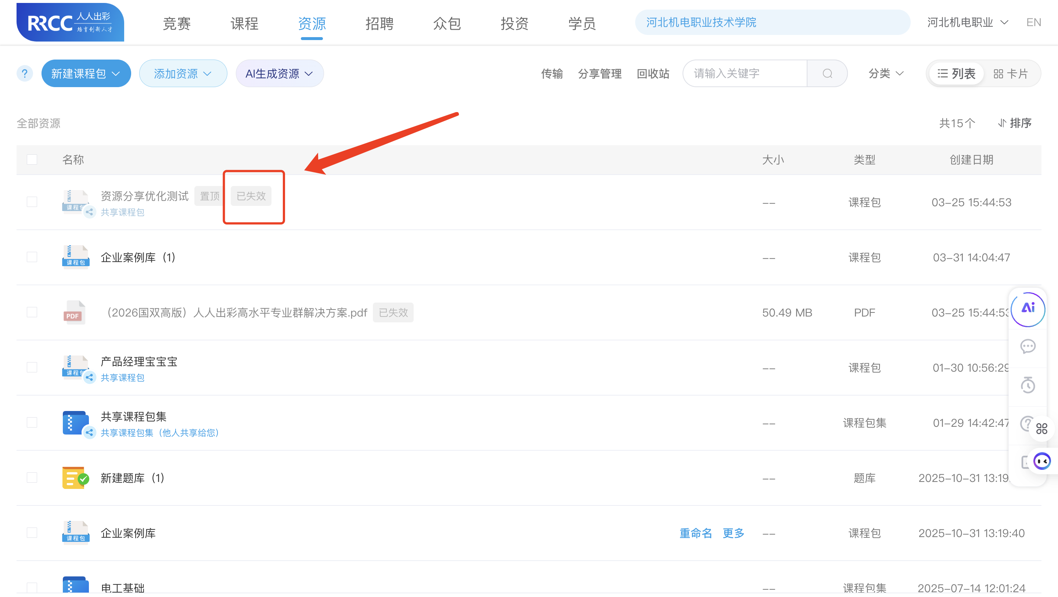Screen dimensions: 1058x597
Task: Click the PDF file icon
Action: pos(74,313)
